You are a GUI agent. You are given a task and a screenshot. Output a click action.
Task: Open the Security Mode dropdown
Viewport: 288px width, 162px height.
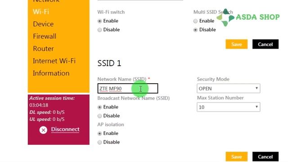tap(228, 89)
